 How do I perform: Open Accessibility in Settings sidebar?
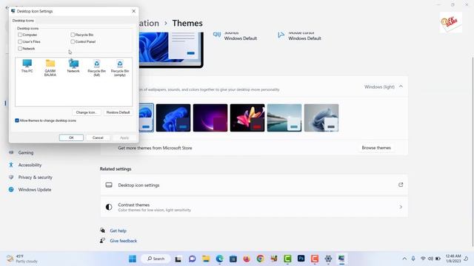30,165
